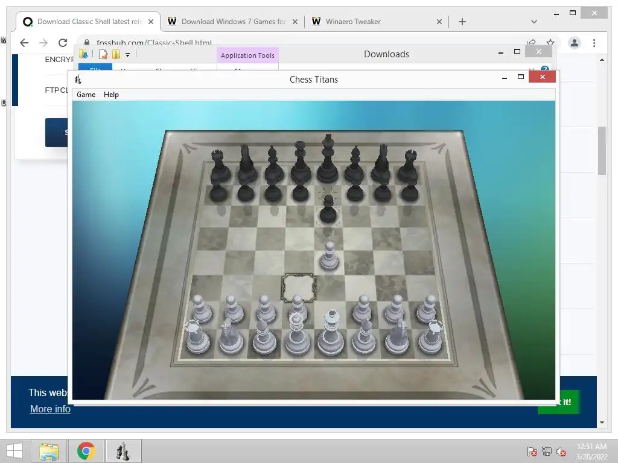Click the highlighted empty square d3
The height and width of the screenshot is (463, 618).
(x=298, y=288)
